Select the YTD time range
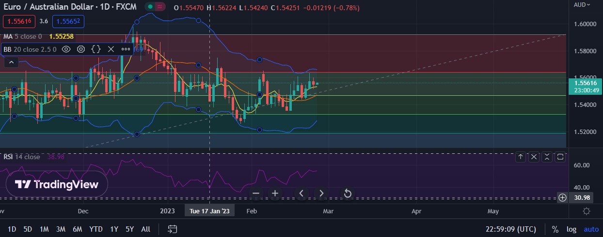 pyautogui.click(x=96, y=229)
